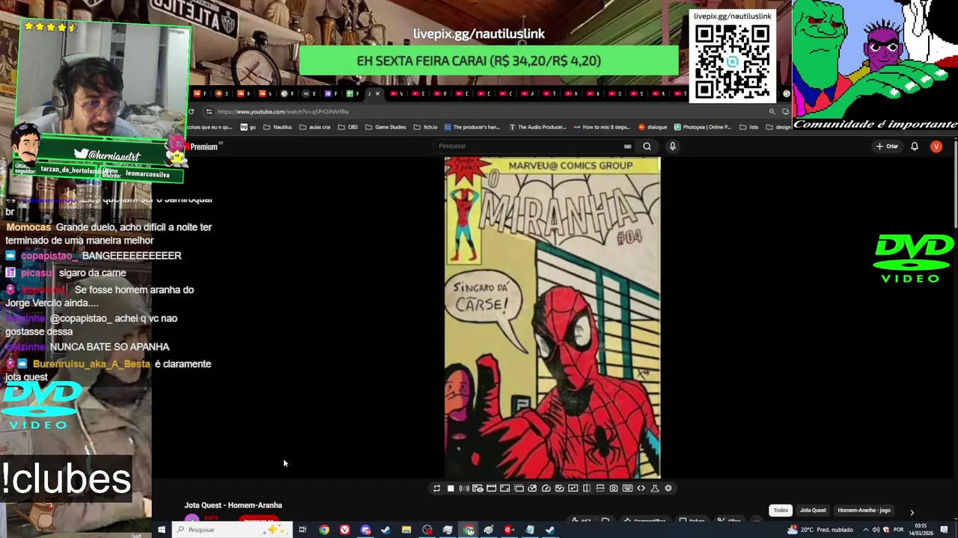The width and height of the screenshot is (958, 538).
Task: Click the Windows taskbar Pesquisar search box
Action: pyautogui.click(x=232, y=530)
